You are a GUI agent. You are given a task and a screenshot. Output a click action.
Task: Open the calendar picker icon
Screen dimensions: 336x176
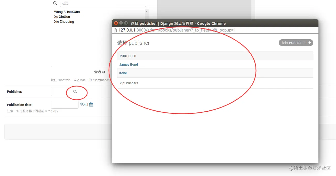(91, 104)
